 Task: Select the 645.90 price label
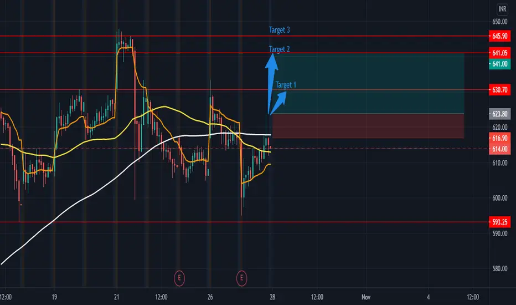pyautogui.click(x=499, y=36)
